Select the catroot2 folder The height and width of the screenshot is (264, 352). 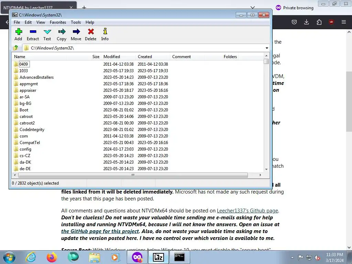click(27, 123)
